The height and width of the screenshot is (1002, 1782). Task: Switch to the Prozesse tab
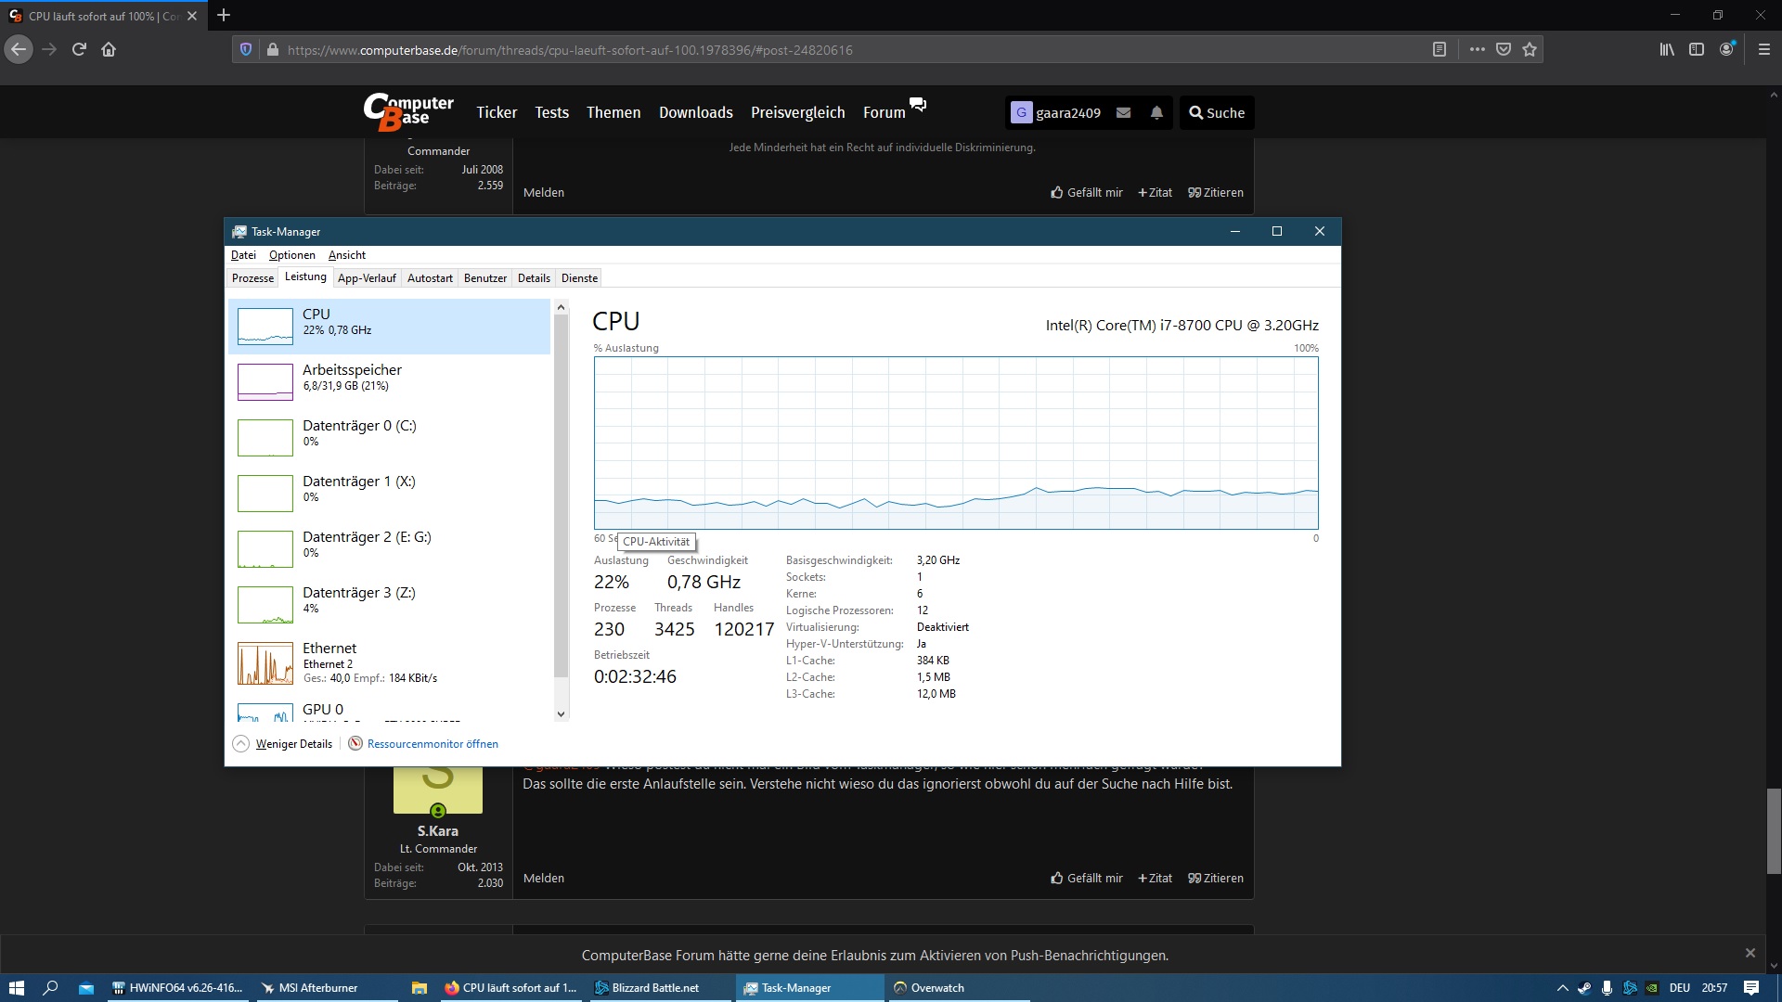252,278
